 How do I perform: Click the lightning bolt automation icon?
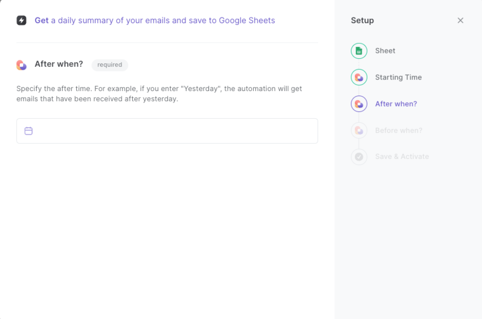(x=21, y=21)
